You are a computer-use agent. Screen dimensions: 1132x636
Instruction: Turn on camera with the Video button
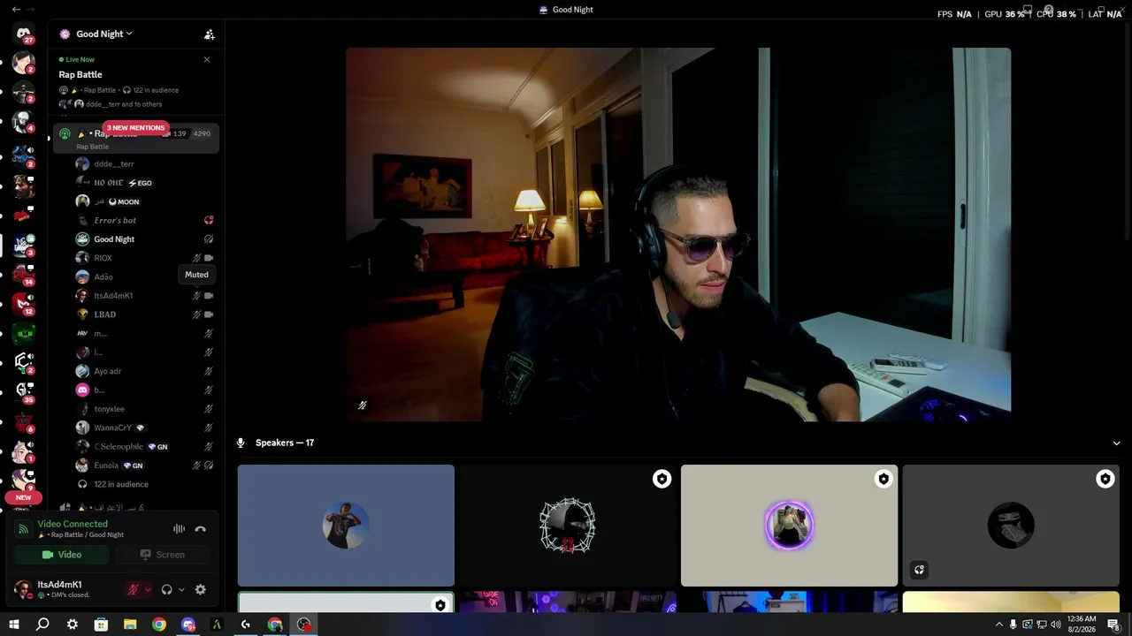coord(61,555)
